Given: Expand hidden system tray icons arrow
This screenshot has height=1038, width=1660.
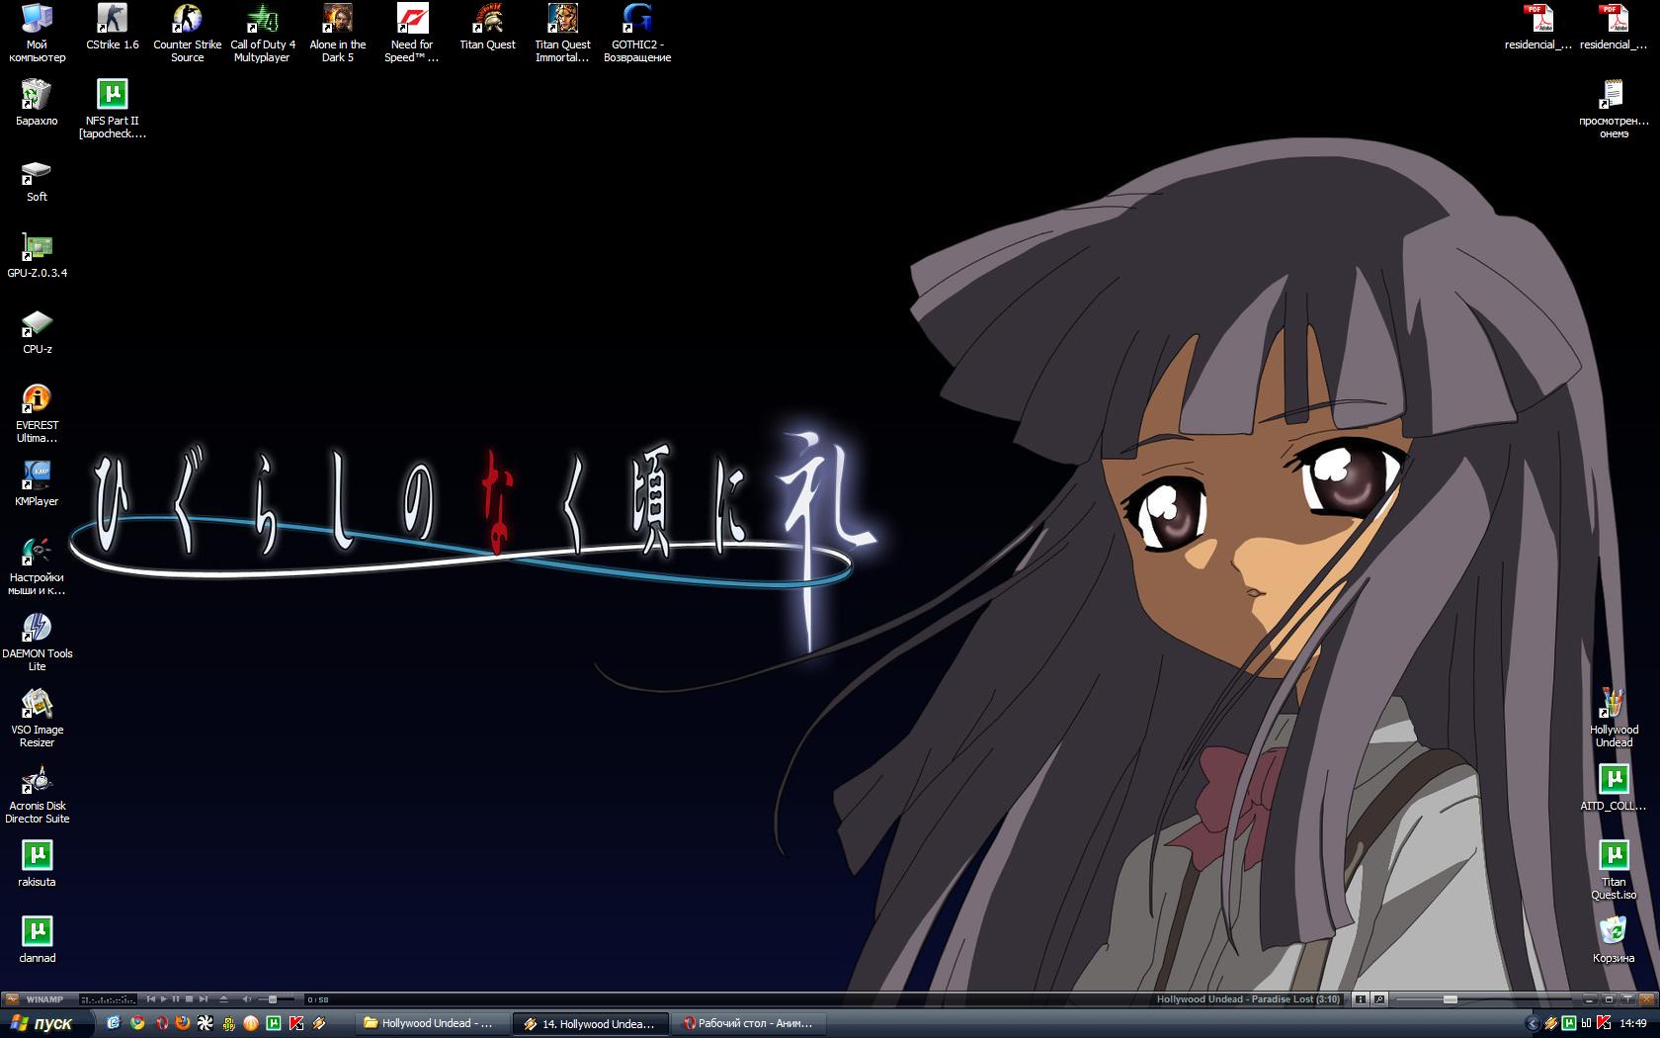Looking at the screenshot, I should tap(1533, 1023).
